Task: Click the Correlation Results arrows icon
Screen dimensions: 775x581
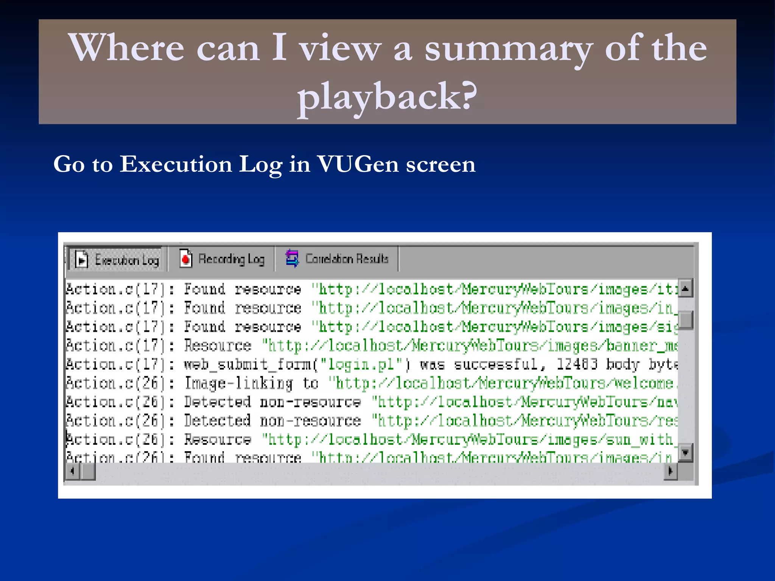Action: point(292,258)
